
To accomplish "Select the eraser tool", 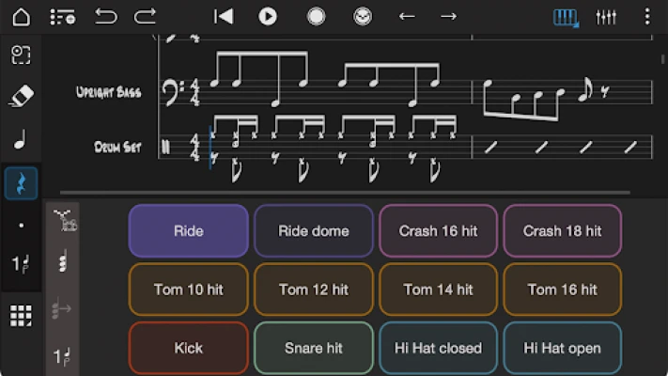I will pyautogui.click(x=21, y=97).
